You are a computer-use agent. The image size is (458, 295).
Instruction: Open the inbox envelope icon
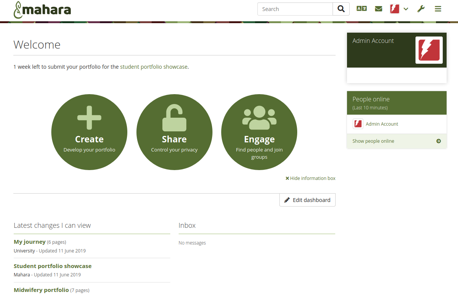click(x=379, y=9)
